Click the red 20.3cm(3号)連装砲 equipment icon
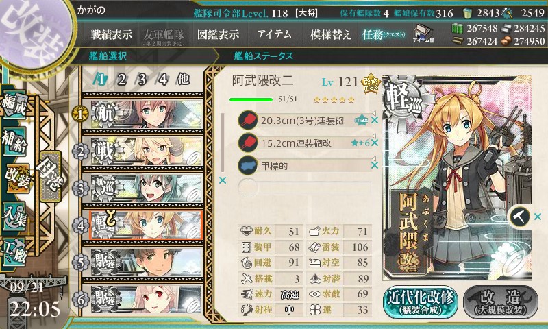The width and height of the screenshot is (548, 329). coord(248,120)
